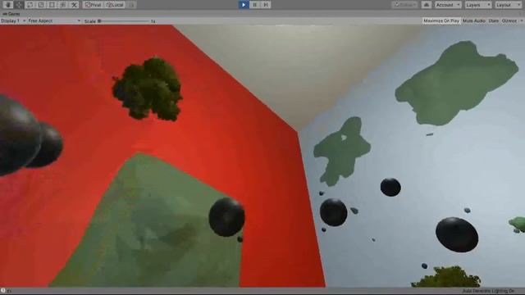Click the status bar console icon
Viewport: 525px width, 295px height.
point(3,291)
